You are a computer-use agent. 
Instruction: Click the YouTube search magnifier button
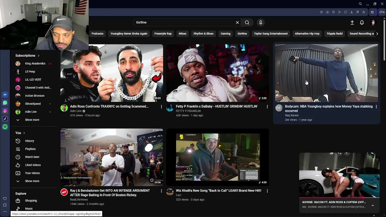[x=247, y=22]
